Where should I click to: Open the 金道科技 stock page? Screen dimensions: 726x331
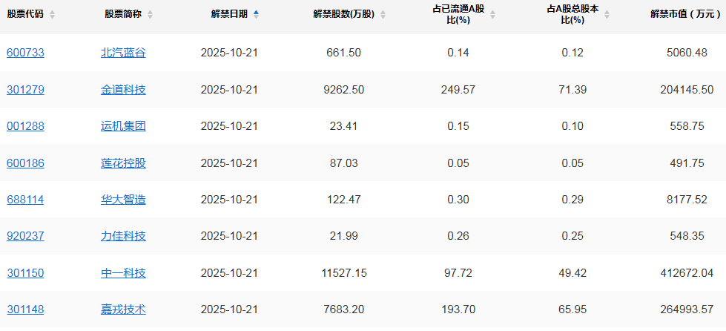click(x=123, y=90)
